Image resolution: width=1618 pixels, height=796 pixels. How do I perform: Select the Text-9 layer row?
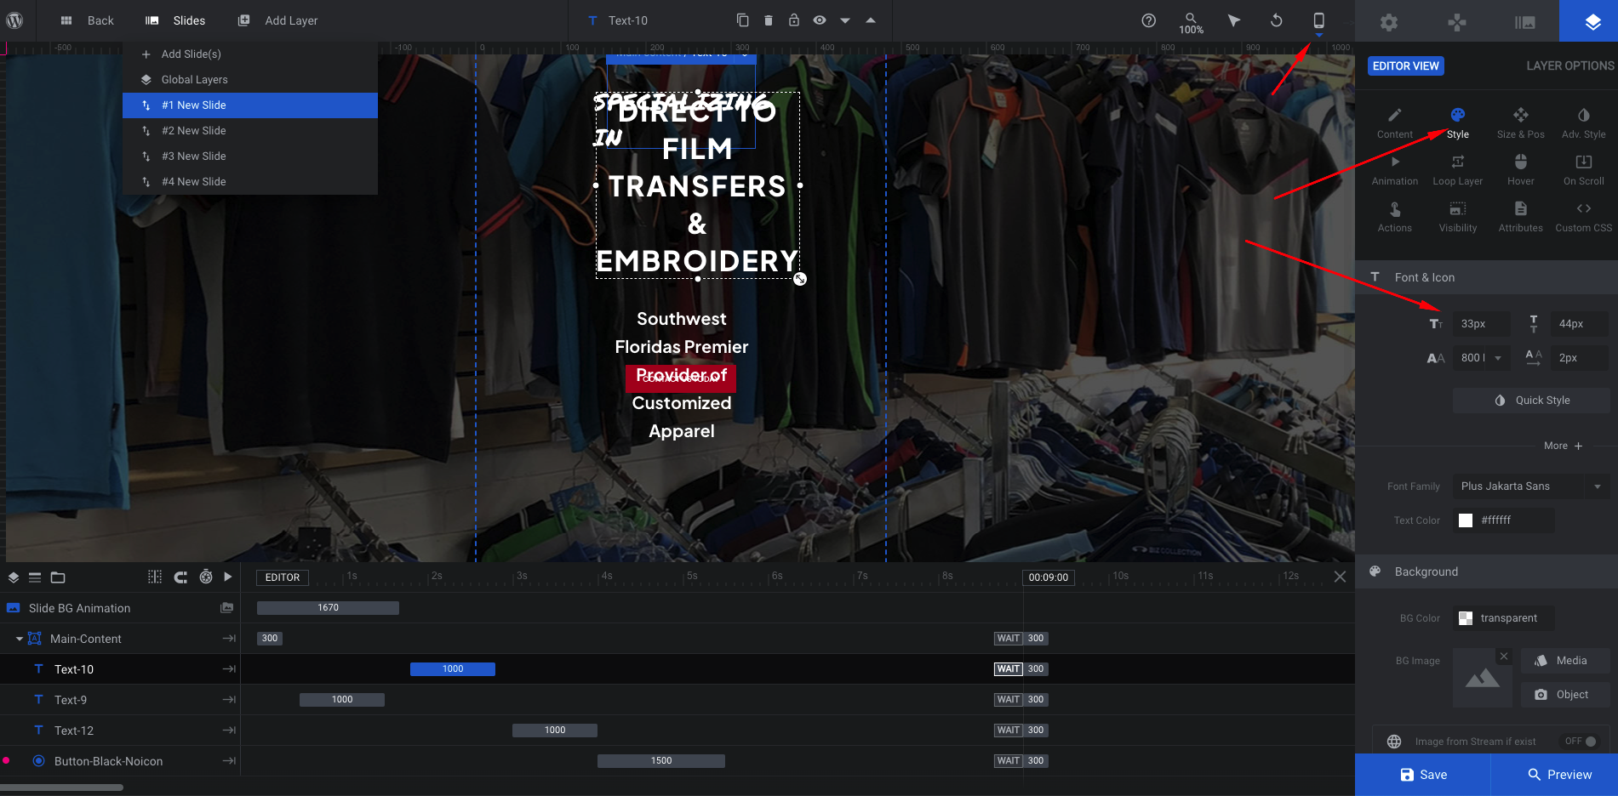point(120,700)
